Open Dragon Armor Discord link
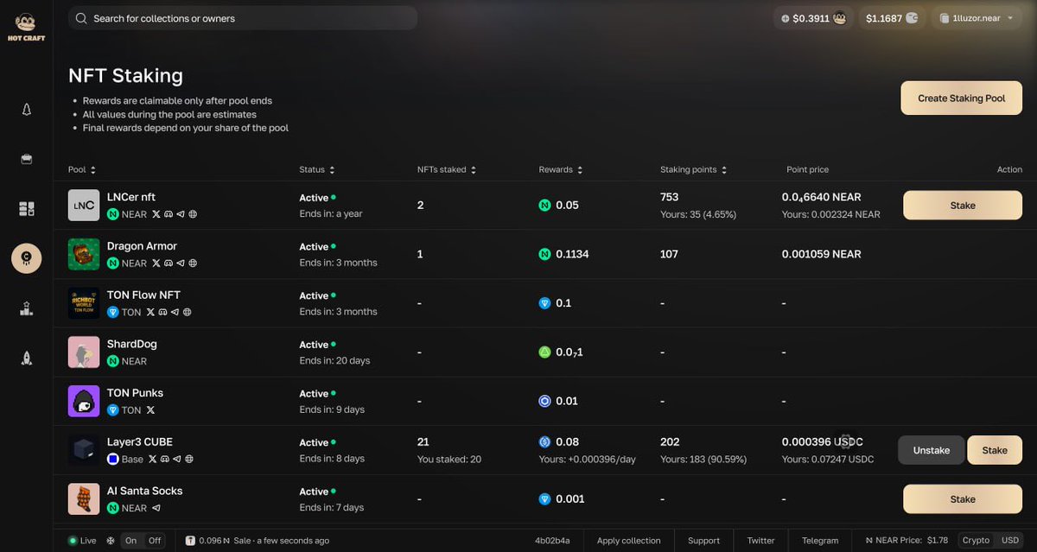The width and height of the screenshot is (1037, 552). click(169, 263)
